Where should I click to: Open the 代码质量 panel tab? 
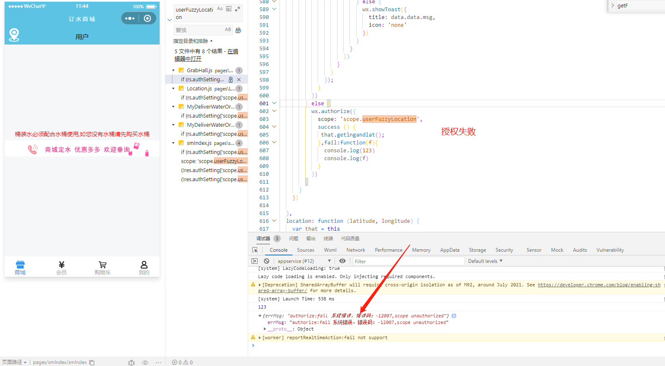click(350, 238)
